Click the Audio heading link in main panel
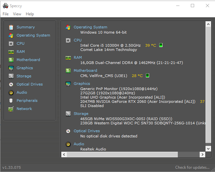Viewport: 215px width, 172px height. pyautogui.click(x=79, y=144)
